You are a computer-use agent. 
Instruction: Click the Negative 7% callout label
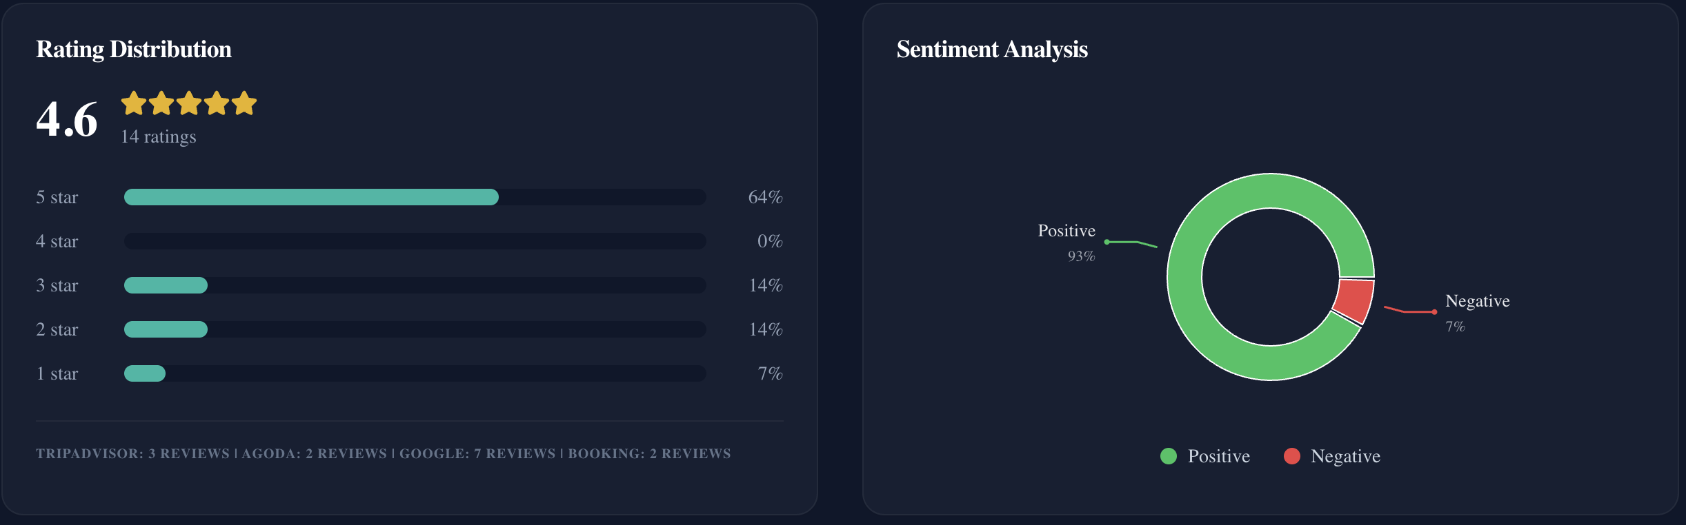click(x=1477, y=311)
